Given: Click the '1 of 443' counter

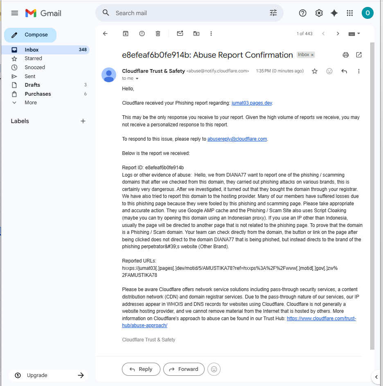Looking at the screenshot, I should [x=304, y=34].
